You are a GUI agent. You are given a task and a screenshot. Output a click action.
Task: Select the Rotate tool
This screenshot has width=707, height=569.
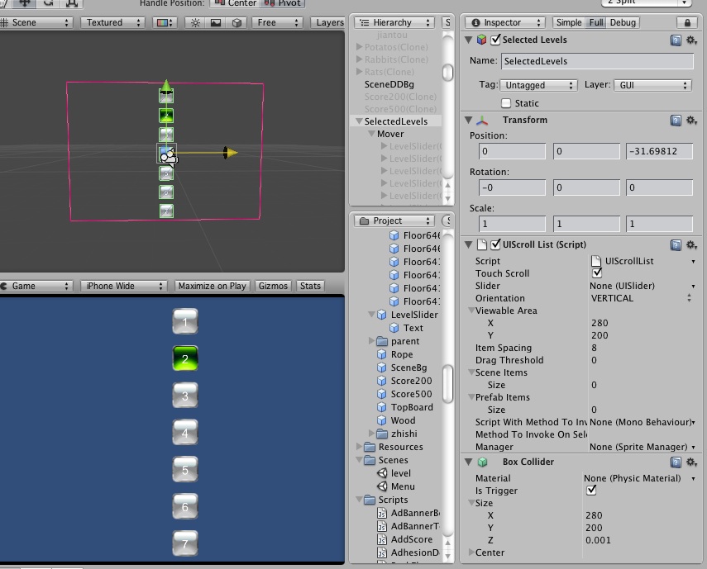pos(47,3)
